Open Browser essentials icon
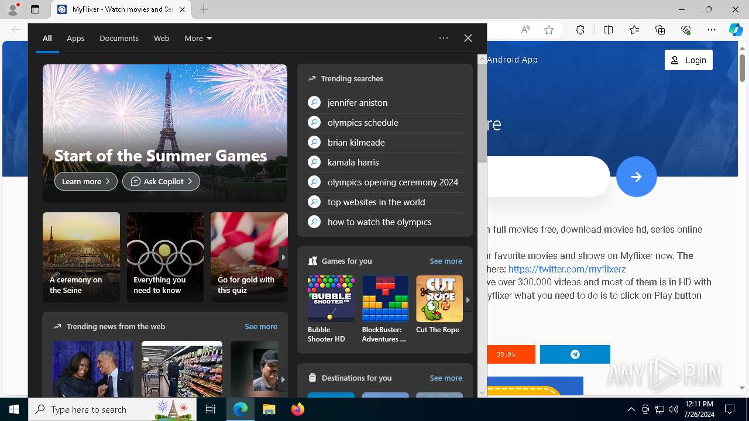The image size is (749, 421). (686, 30)
